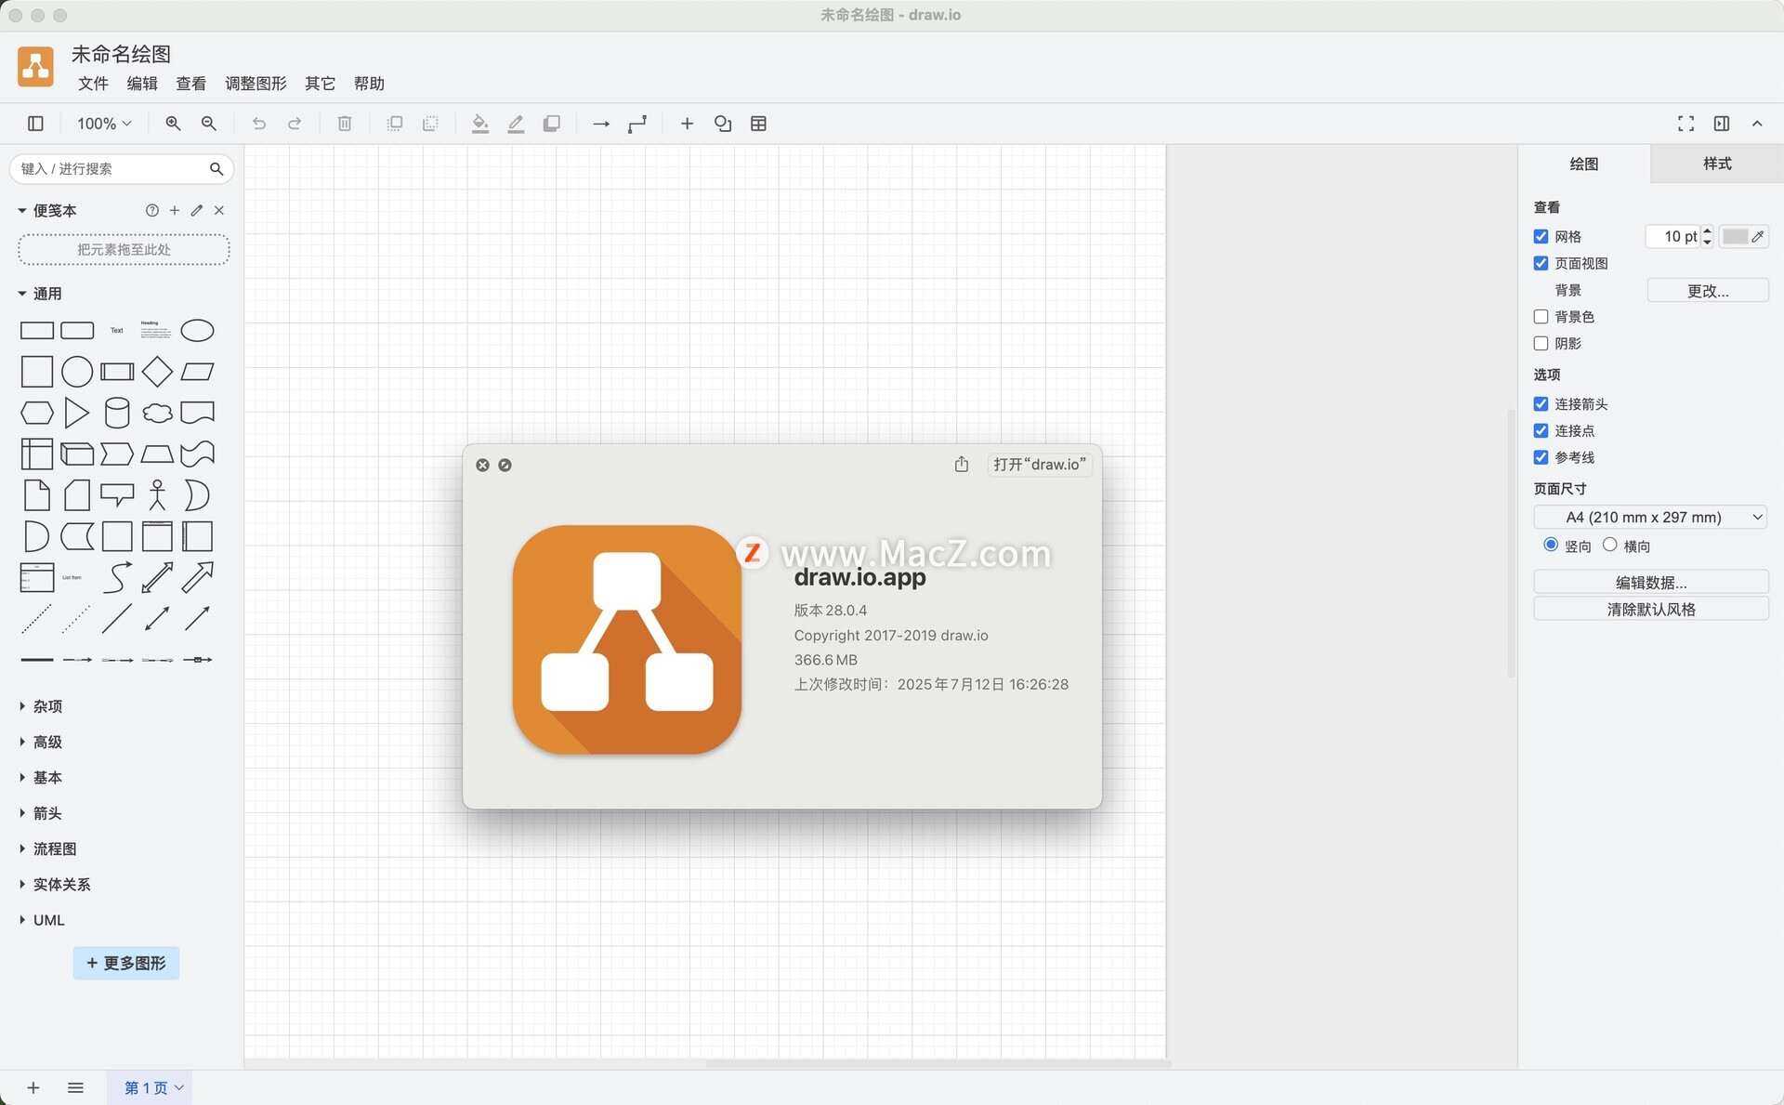Image resolution: width=1784 pixels, height=1105 pixels.
Task: Select the diamond shape in General
Action: (x=157, y=372)
